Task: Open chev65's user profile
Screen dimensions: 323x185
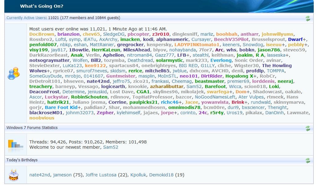Action: [91, 34]
